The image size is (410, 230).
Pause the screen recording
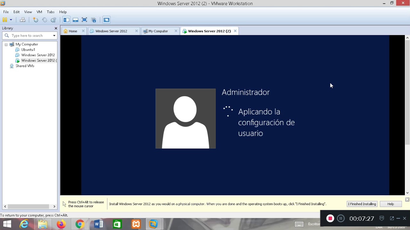[341, 218]
